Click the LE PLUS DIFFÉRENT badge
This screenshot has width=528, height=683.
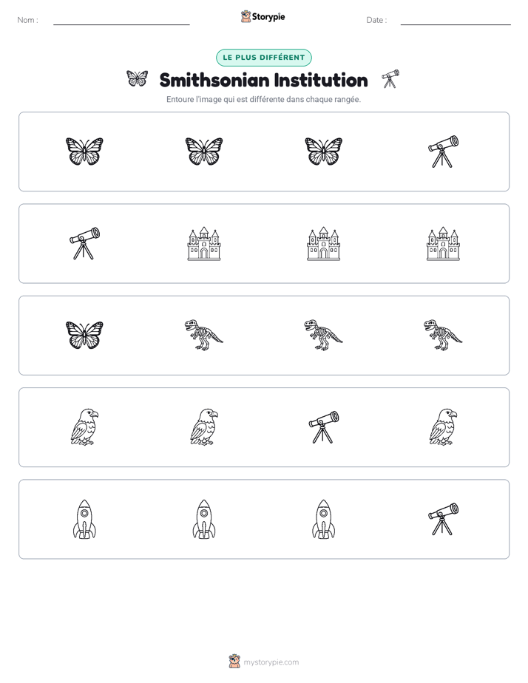264,58
